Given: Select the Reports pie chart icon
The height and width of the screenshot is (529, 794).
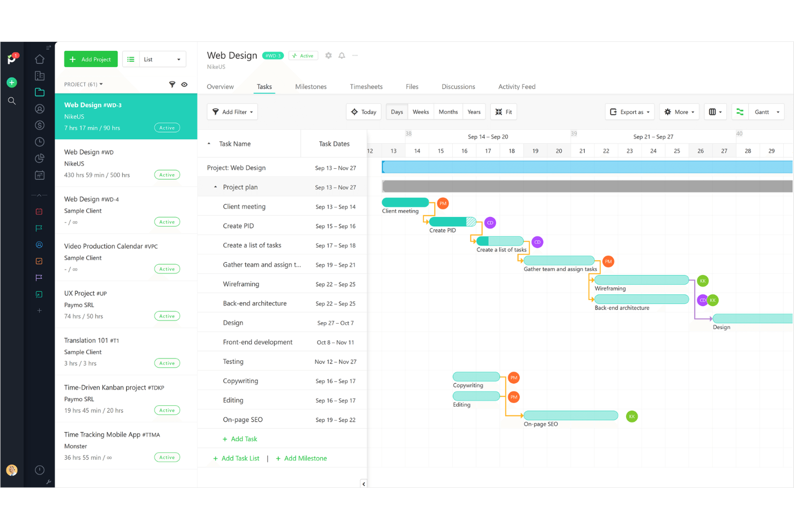Looking at the screenshot, I should click(40, 158).
